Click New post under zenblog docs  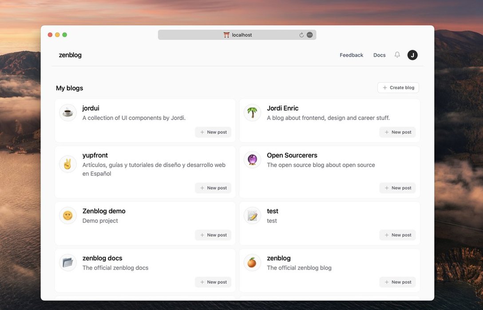pyautogui.click(x=213, y=282)
